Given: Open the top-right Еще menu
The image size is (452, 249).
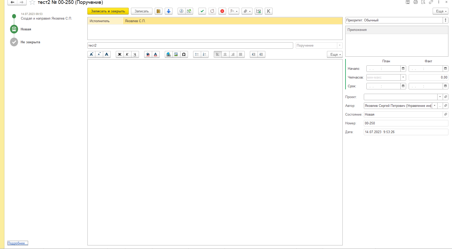Looking at the screenshot, I should [440, 11].
